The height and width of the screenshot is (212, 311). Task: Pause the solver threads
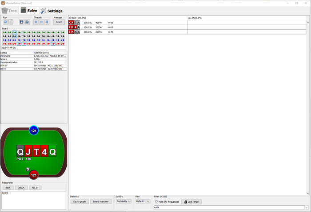(x=47, y=22)
